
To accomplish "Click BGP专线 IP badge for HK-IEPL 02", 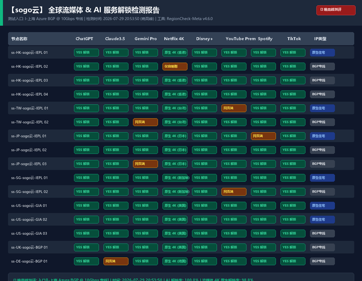I will click(x=322, y=66).
